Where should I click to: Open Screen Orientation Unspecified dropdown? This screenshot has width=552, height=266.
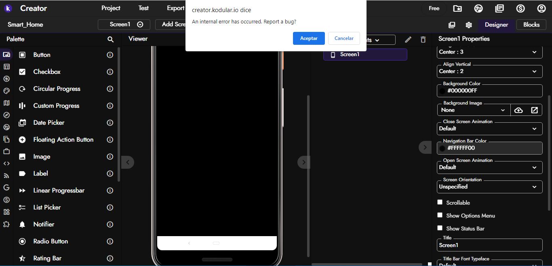tap(490, 187)
